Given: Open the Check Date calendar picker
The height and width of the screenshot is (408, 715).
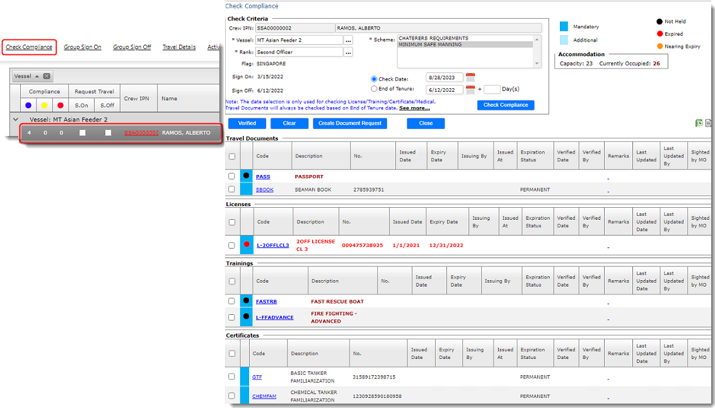Looking at the screenshot, I should pos(470,77).
